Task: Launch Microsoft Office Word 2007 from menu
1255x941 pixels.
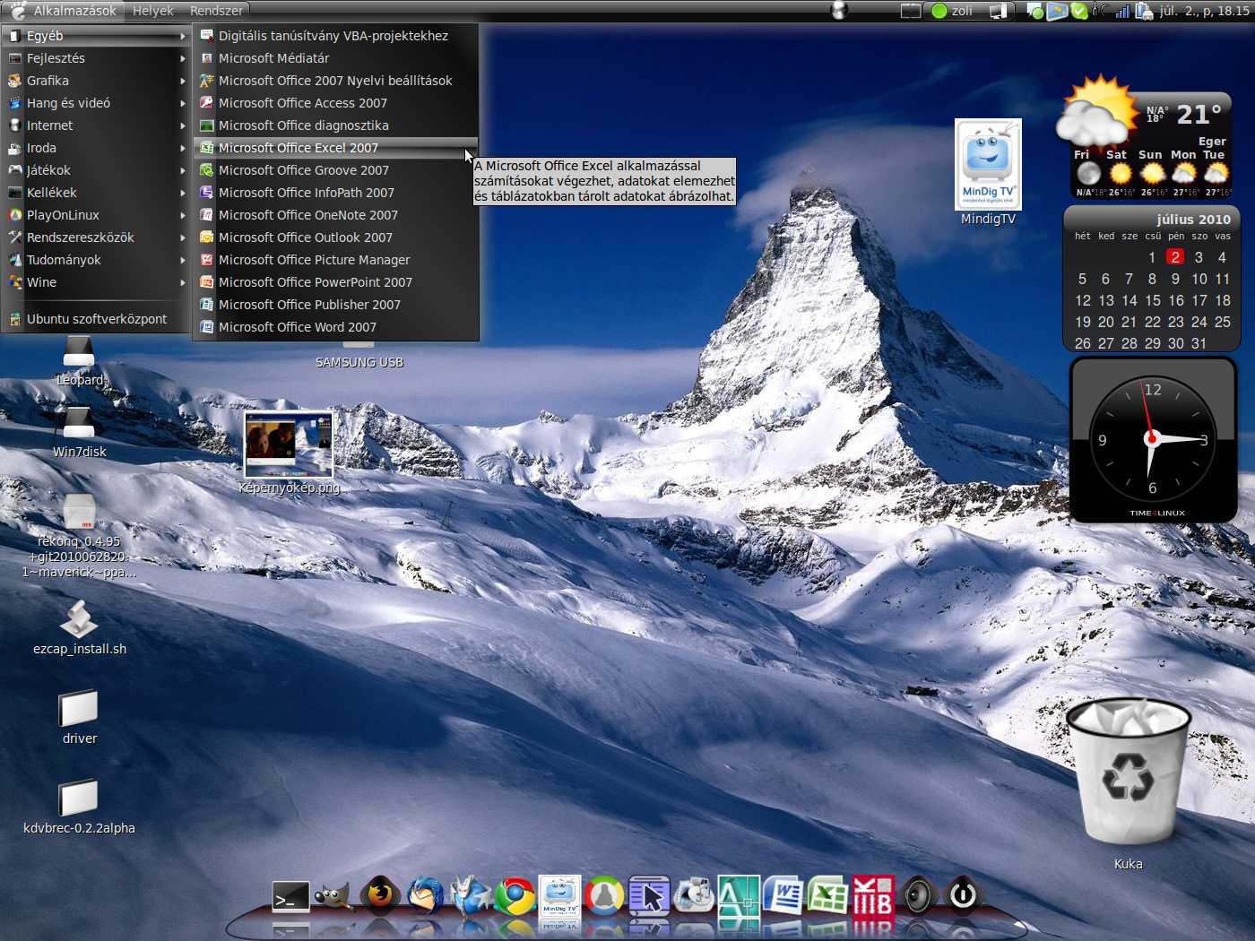Action: [x=335, y=327]
